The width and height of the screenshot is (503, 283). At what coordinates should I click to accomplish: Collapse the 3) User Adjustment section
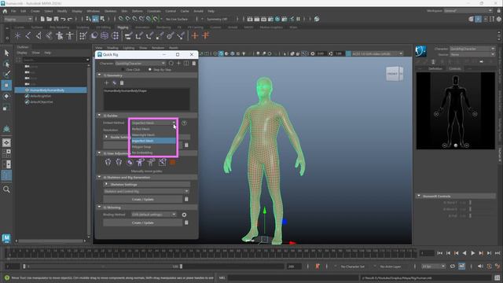click(x=99, y=153)
